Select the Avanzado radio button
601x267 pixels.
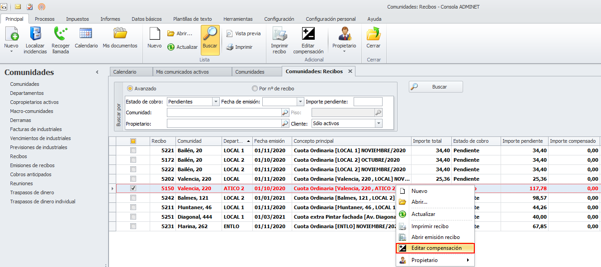pyautogui.click(x=130, y=89)
